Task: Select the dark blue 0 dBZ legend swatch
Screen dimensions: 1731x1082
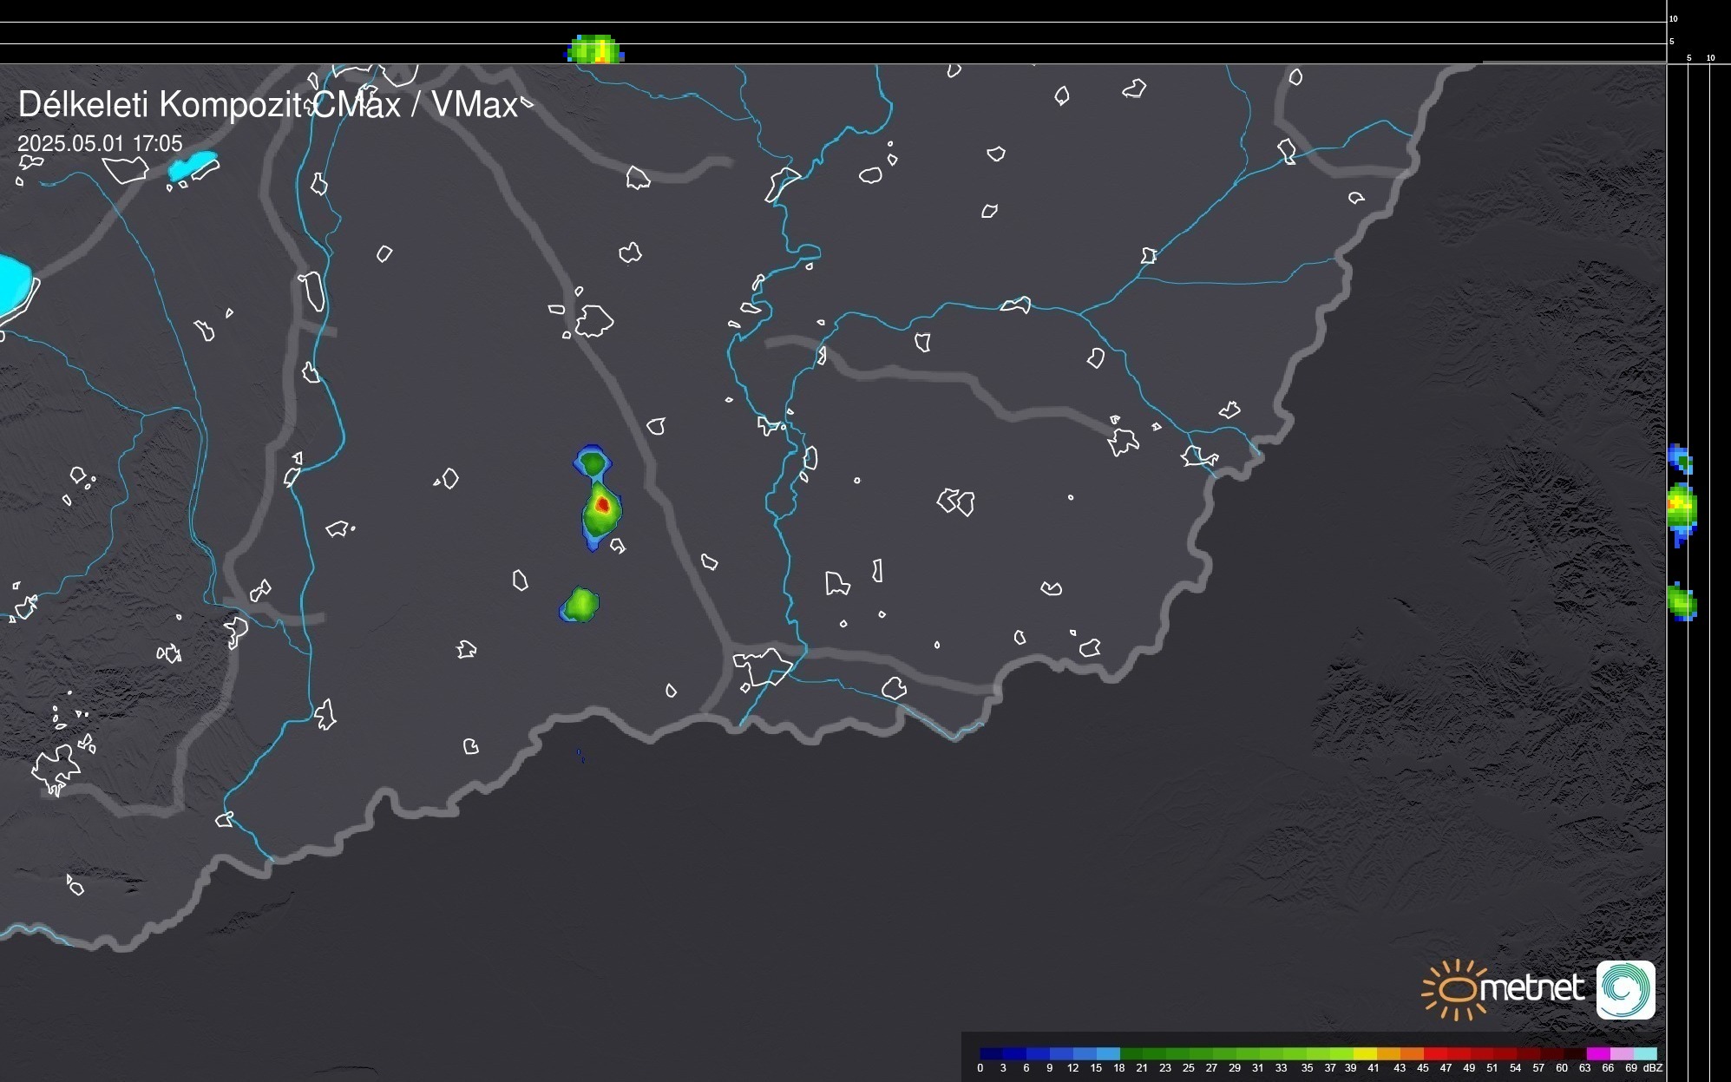Action: pos(991,1053)
